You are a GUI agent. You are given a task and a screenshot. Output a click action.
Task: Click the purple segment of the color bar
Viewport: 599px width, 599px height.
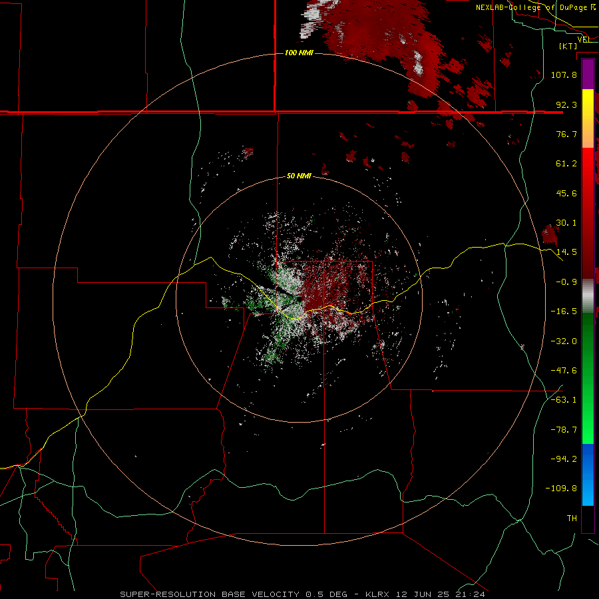pos(588,75)
